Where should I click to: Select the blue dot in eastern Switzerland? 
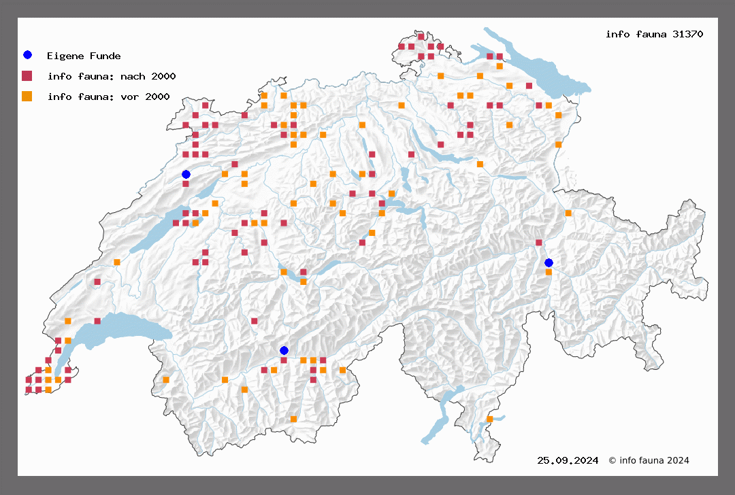coord(549,262)
